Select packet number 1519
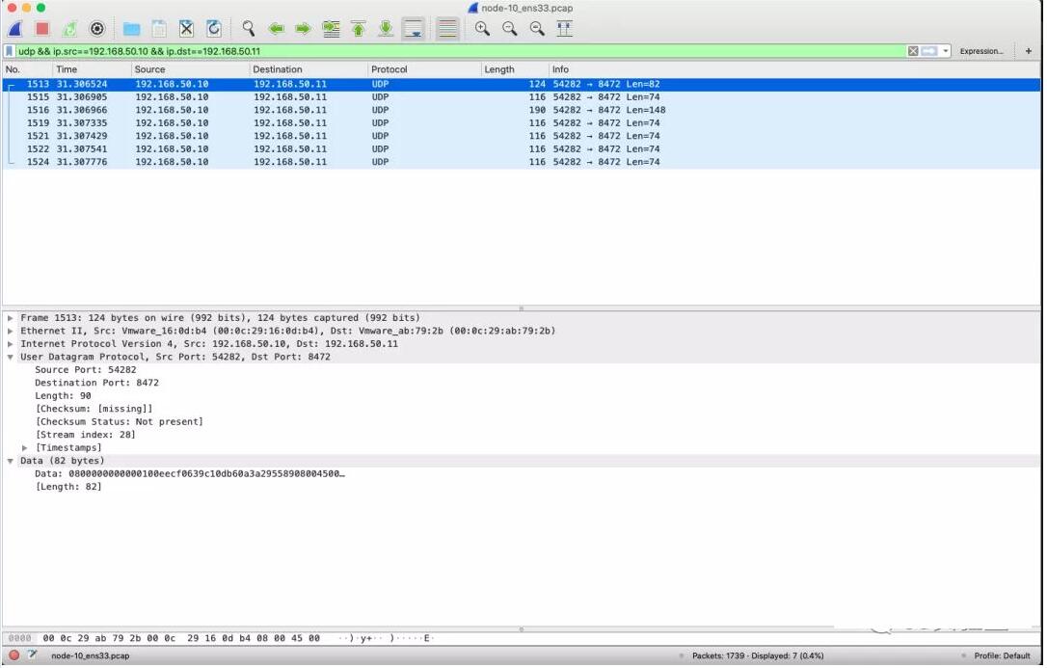The image size is (1047, 668). click(521, 123)
